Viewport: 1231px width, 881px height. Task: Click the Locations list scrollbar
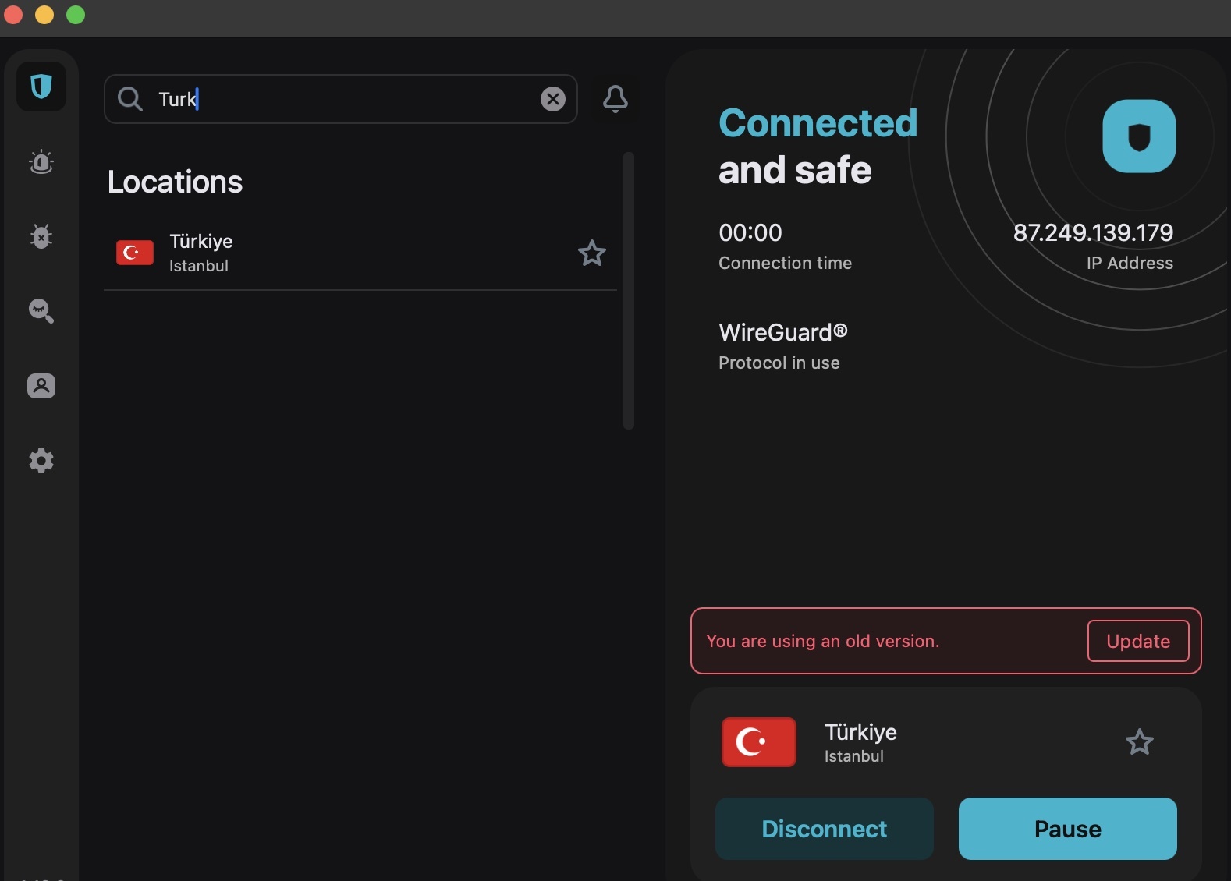[x=629, y=290]
